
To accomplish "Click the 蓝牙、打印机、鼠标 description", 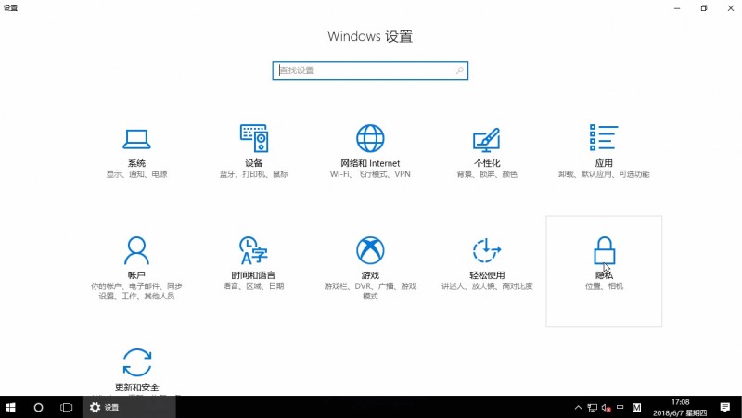I will pyautogui.click(x=253, y=174).
